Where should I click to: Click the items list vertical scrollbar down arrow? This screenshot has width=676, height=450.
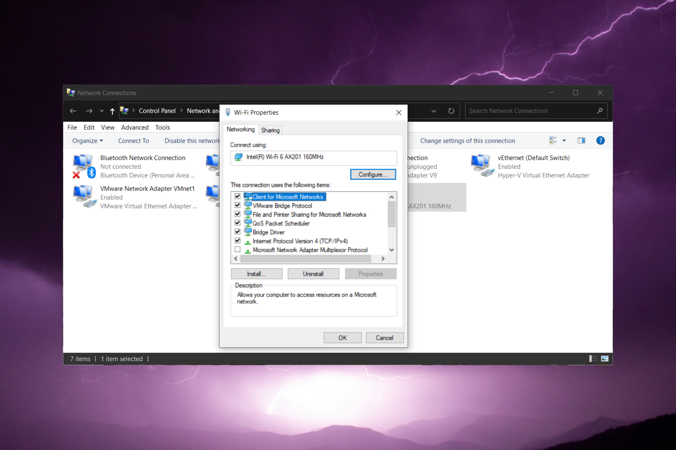point(392,250)
